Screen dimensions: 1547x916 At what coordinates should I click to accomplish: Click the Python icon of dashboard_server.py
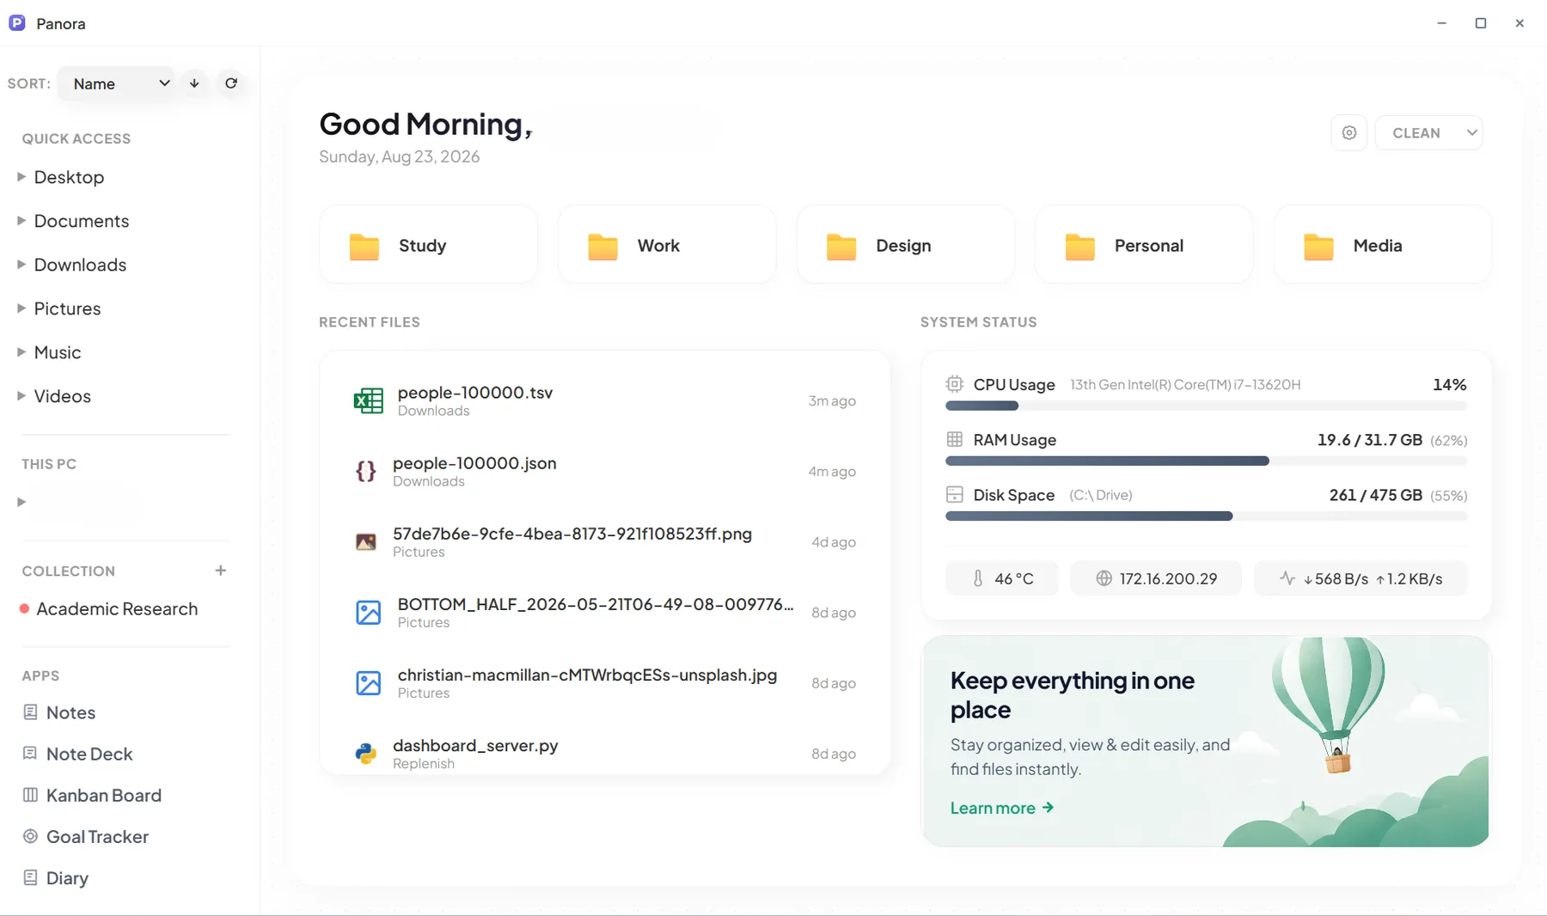pyautogui.click(x=366, y=754)
